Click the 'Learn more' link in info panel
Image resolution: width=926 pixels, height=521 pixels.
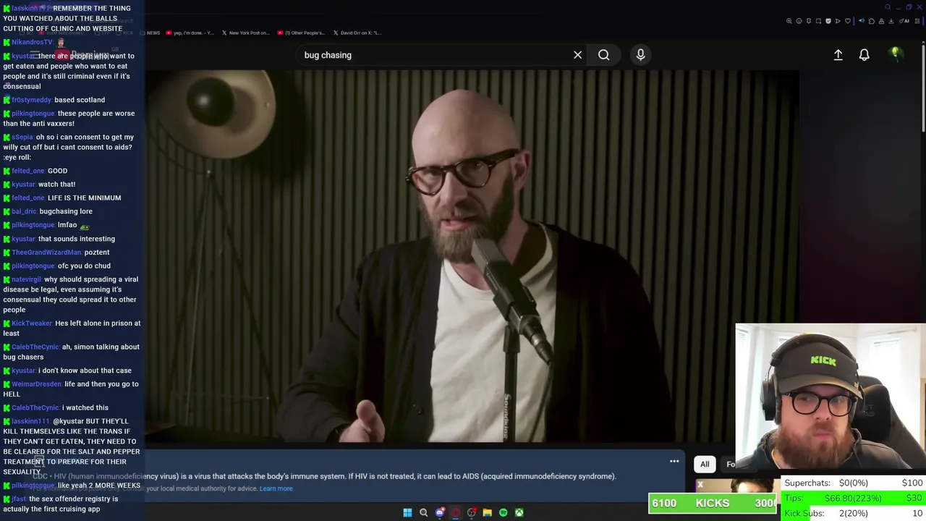pyautogui.click(x=276, y=488)
